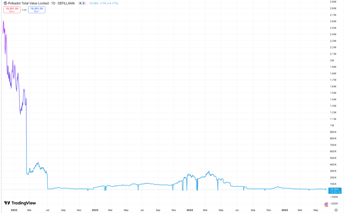Click the 2.3M price axis label
The height and width of the screenshot is (213, 344).
pos(333,41)
